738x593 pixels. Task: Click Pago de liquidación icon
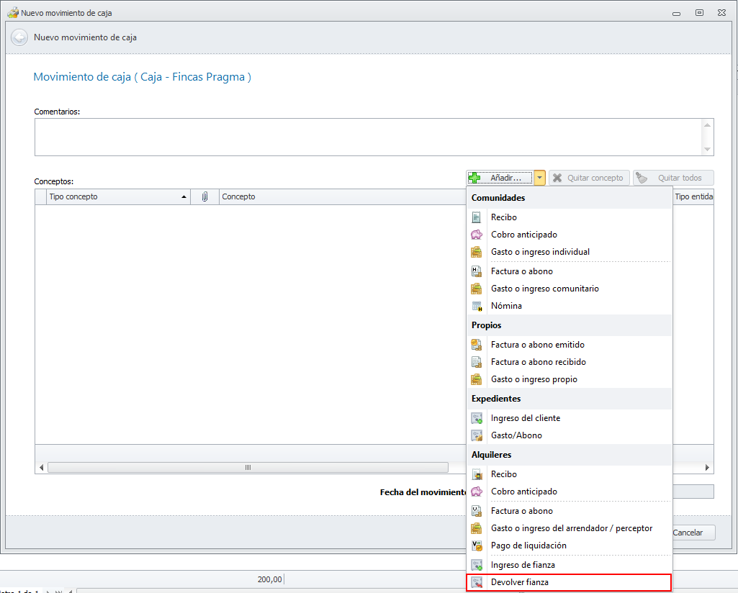click(x=477, y=546)
